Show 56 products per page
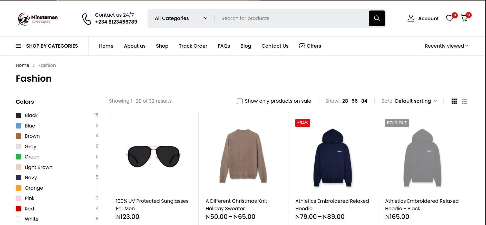Image resolution: width=486 pixels, height=225 pixels. [x=355, y=101]
